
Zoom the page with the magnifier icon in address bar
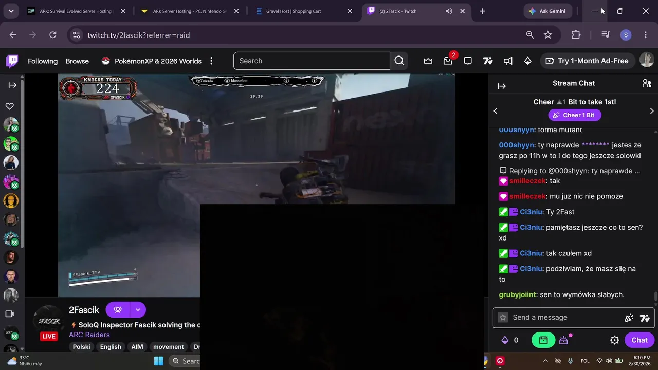(530, 35)
